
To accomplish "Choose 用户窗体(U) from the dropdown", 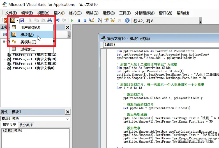I will (31, 27).
